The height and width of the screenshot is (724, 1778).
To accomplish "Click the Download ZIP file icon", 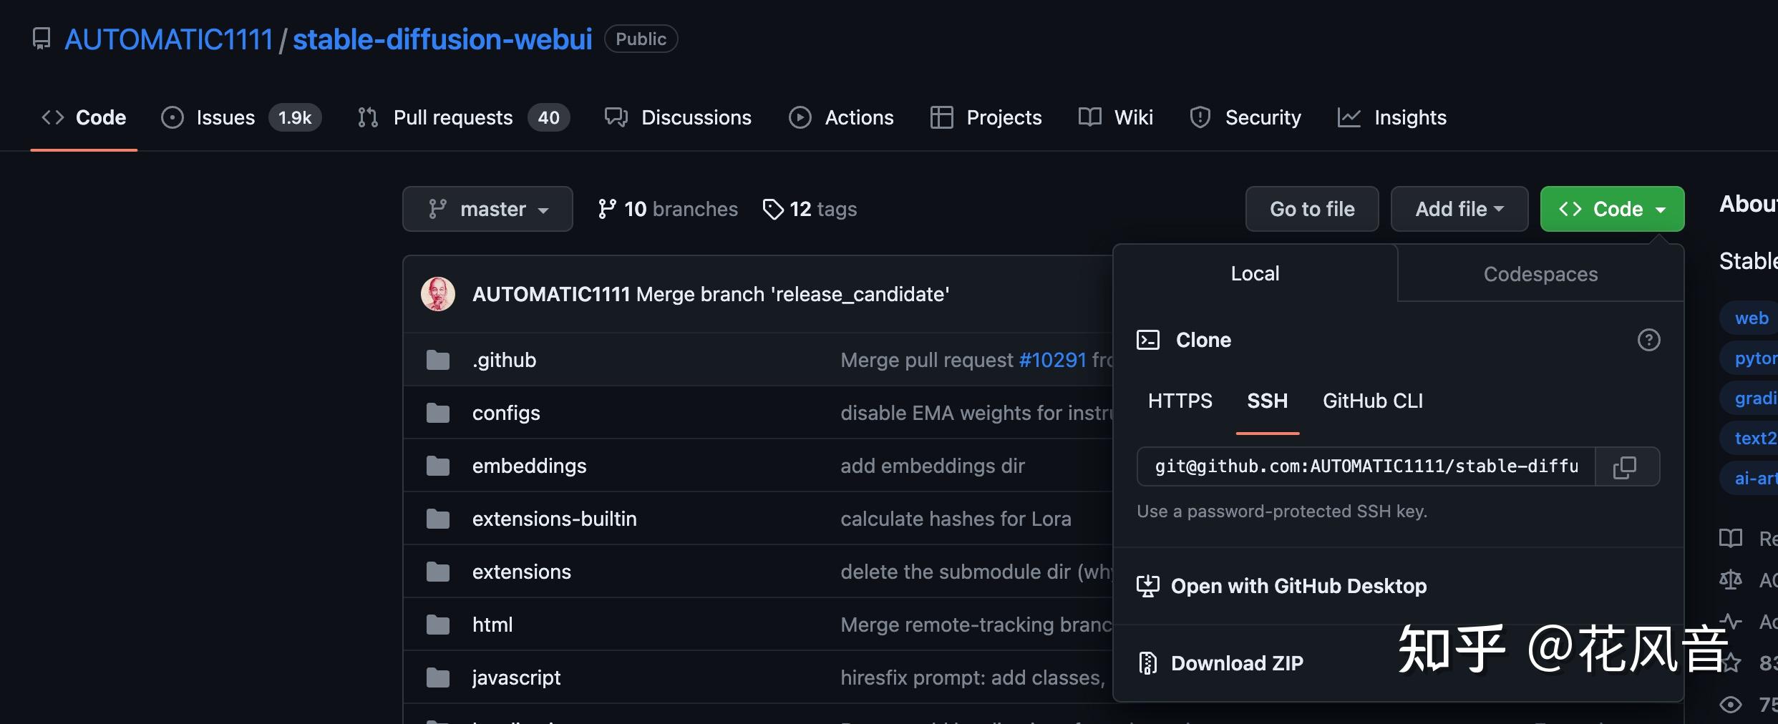I will (1148, 663).
